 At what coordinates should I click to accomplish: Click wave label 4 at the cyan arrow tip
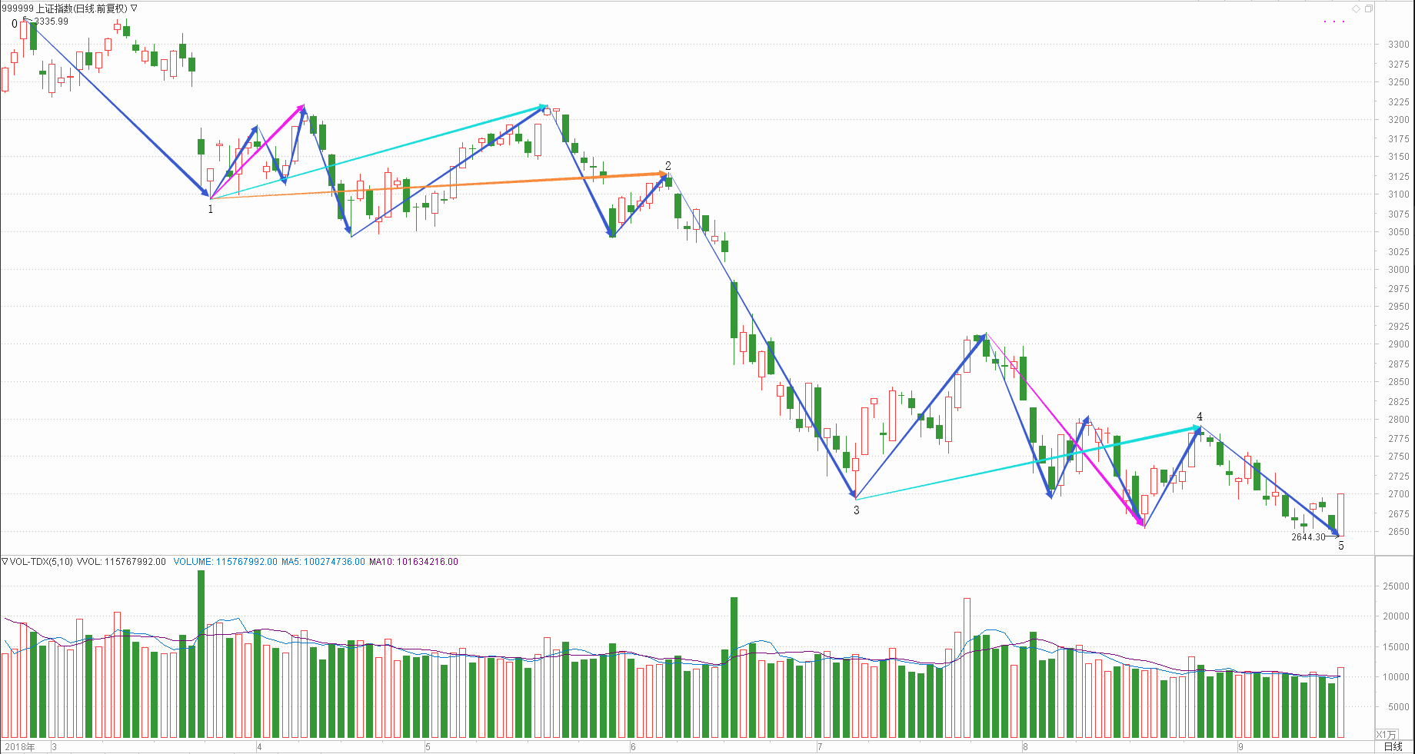pyautogui.click(x=1200, y=417)
